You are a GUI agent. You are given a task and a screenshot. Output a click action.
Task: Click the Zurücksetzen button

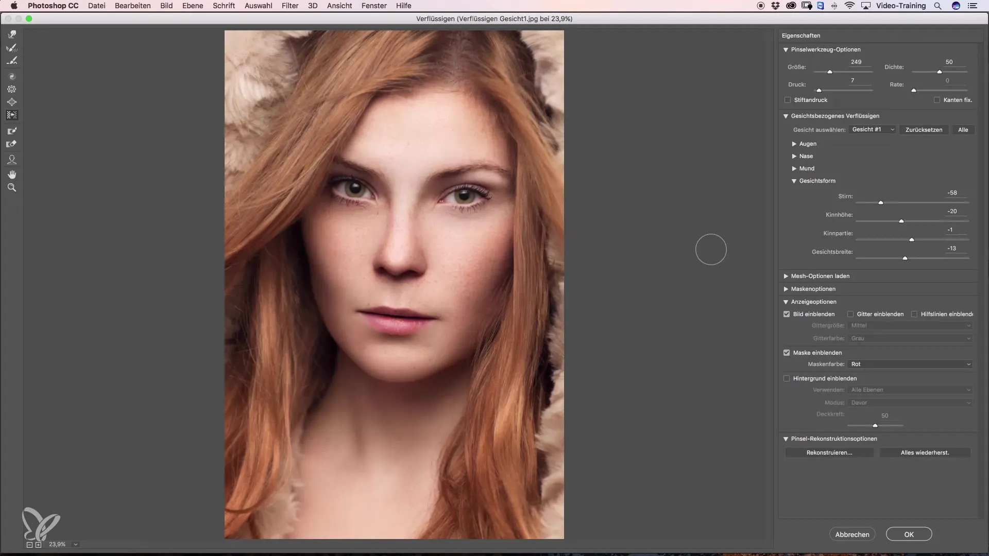(924, 130)
